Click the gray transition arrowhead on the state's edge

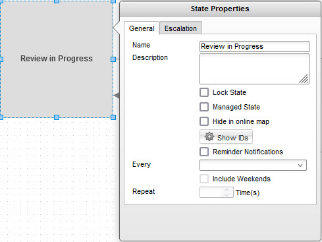(x=117, y=96)
